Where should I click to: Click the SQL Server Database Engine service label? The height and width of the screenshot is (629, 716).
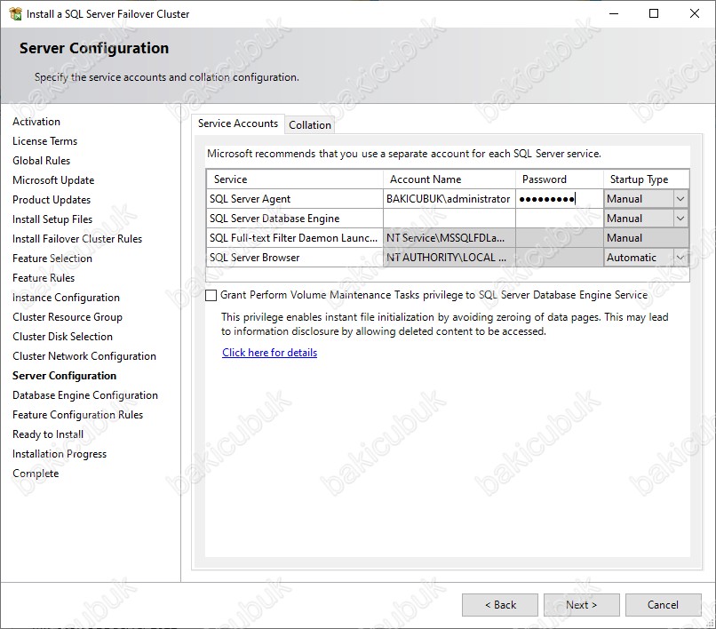click(274, 219)
